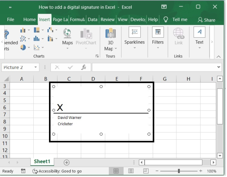Open Recommended Charts
Image resolution: width=227 pixels, height=177 pixels.
(x=11, y=40)
